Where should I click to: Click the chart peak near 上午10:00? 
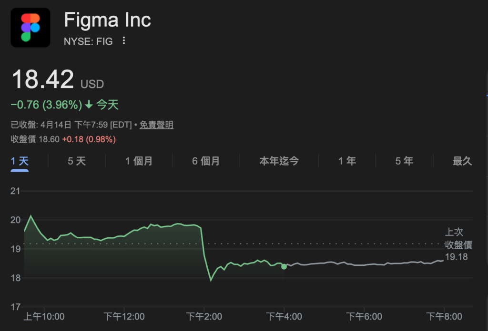31,216
